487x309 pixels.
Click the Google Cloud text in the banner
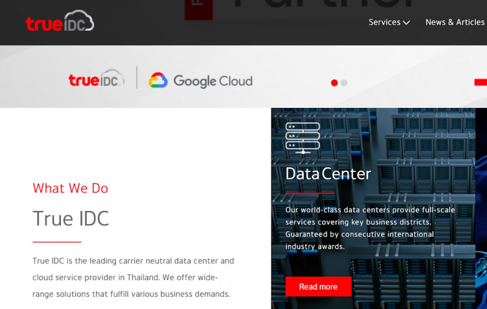click(x=213, y=81)
